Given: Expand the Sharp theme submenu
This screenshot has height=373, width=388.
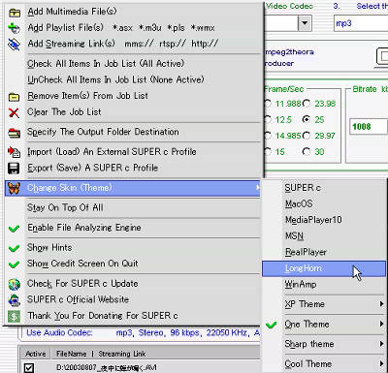Looking at the screenshot, I should pyautogui.click(x=382, y=344).
